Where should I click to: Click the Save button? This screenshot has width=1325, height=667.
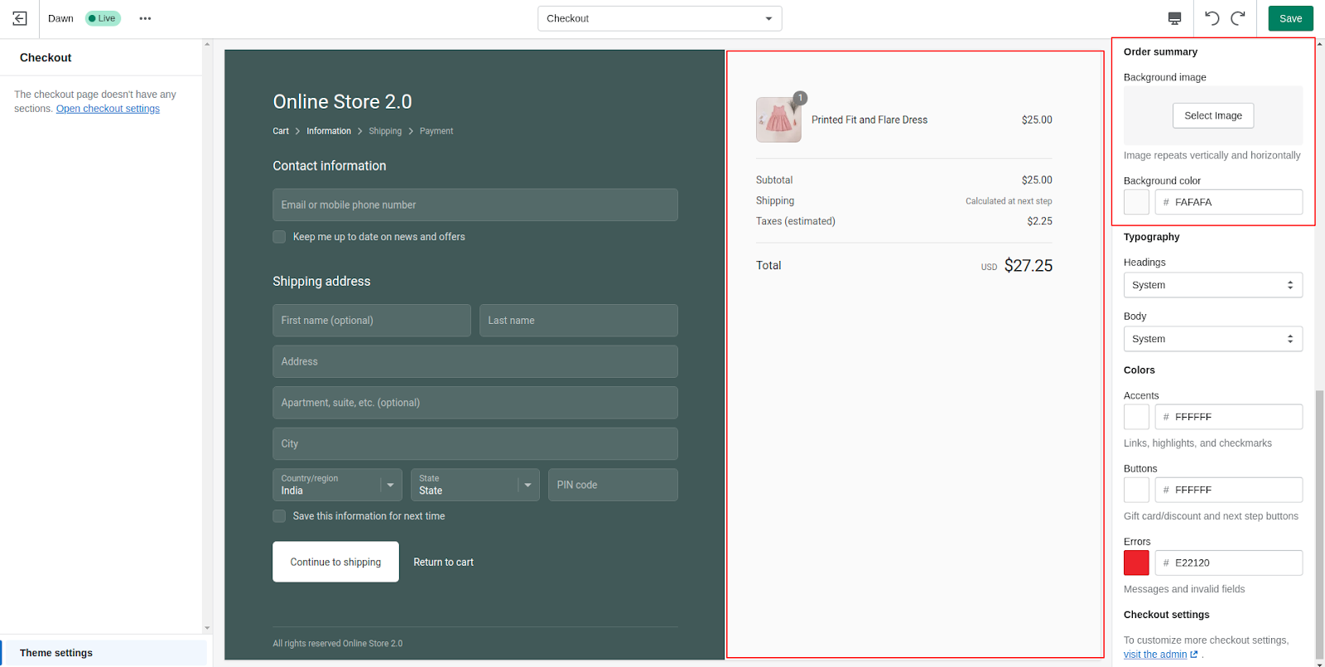(1290, 18)
